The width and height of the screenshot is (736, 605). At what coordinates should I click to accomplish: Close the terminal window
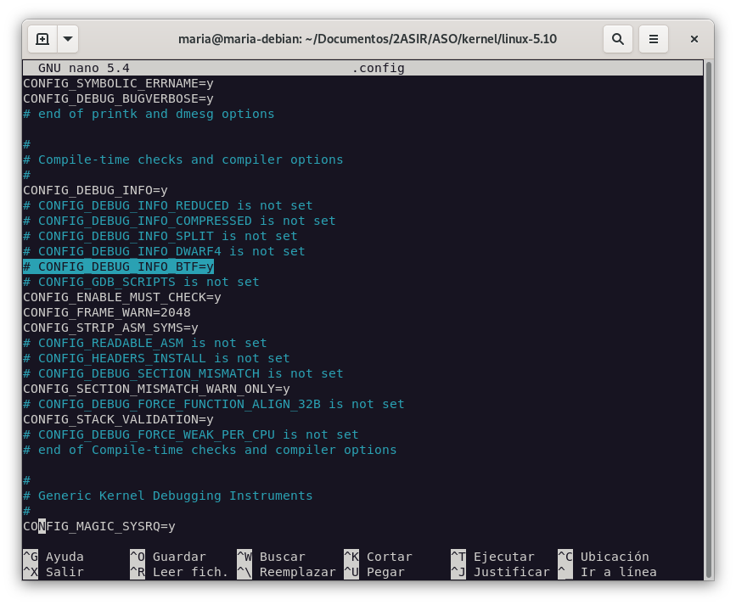click(x=694, y=39)
